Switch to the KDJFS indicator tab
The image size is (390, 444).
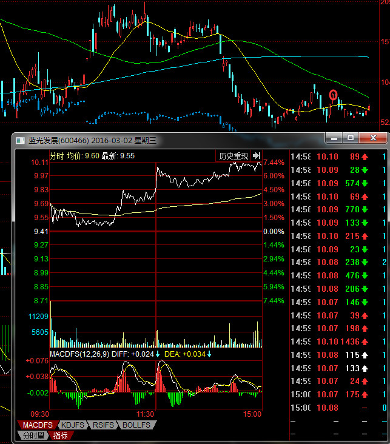point(73,425)
